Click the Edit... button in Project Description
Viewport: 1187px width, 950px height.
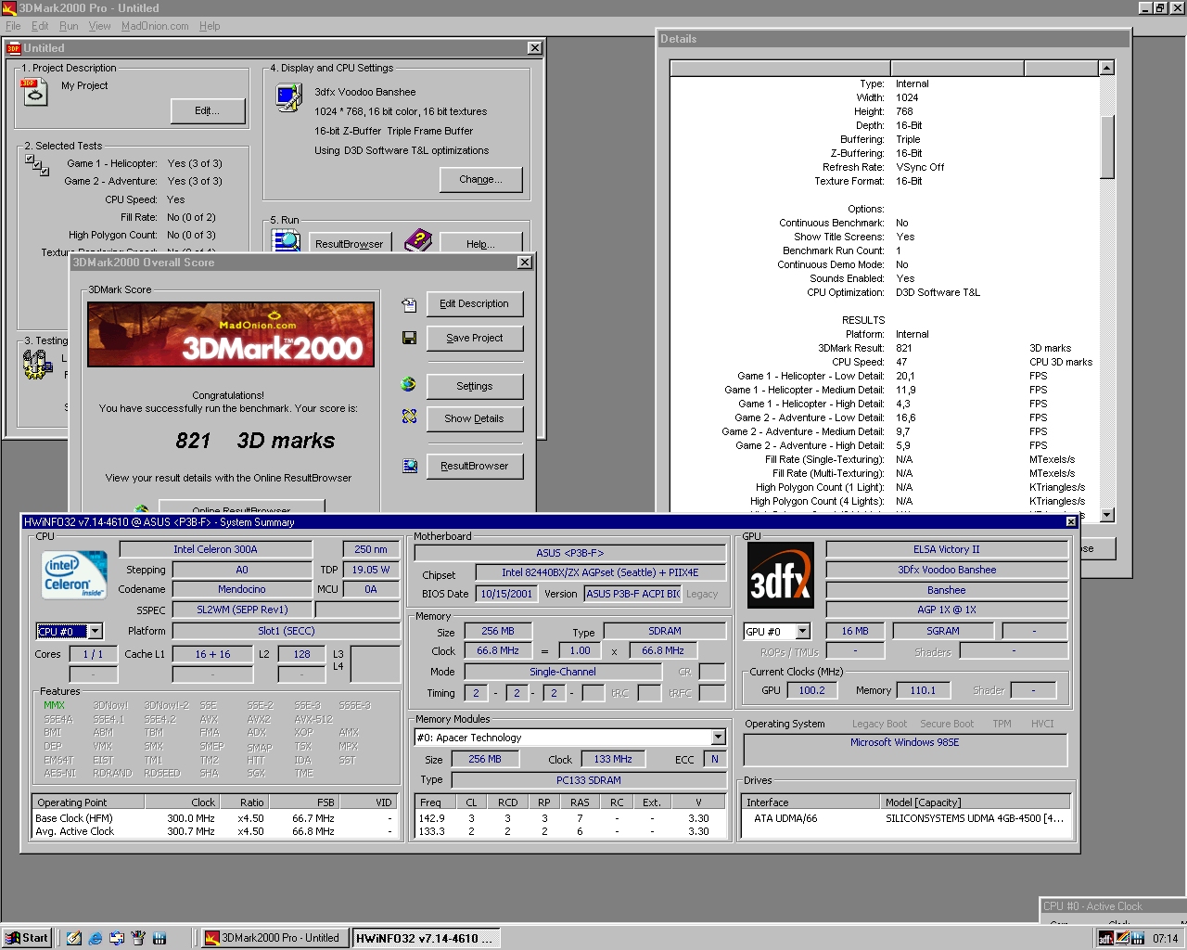coord(208,110)
